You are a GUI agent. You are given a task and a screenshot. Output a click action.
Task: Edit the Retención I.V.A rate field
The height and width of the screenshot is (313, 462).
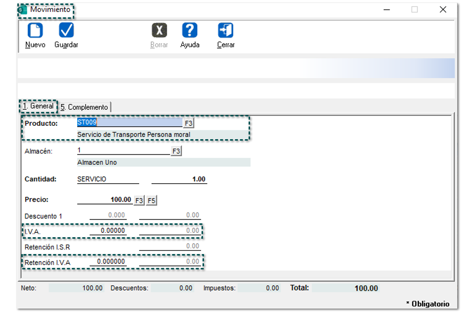(x=108, y=261)
